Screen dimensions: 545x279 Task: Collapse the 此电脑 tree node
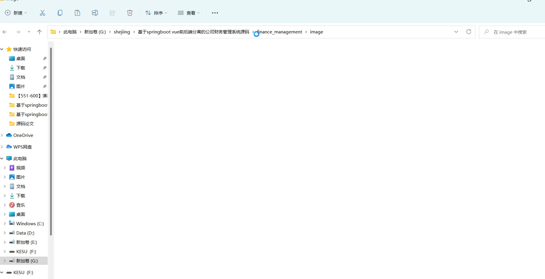(2, 158)
